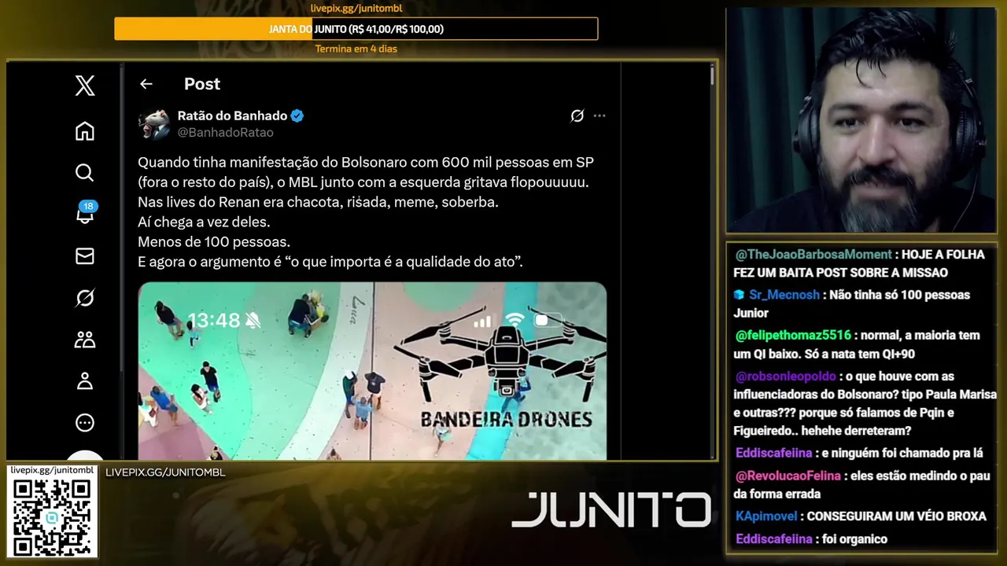Open Ratão do Banhado profile name
Screen dimensions: 1007x566
[232, 116]
